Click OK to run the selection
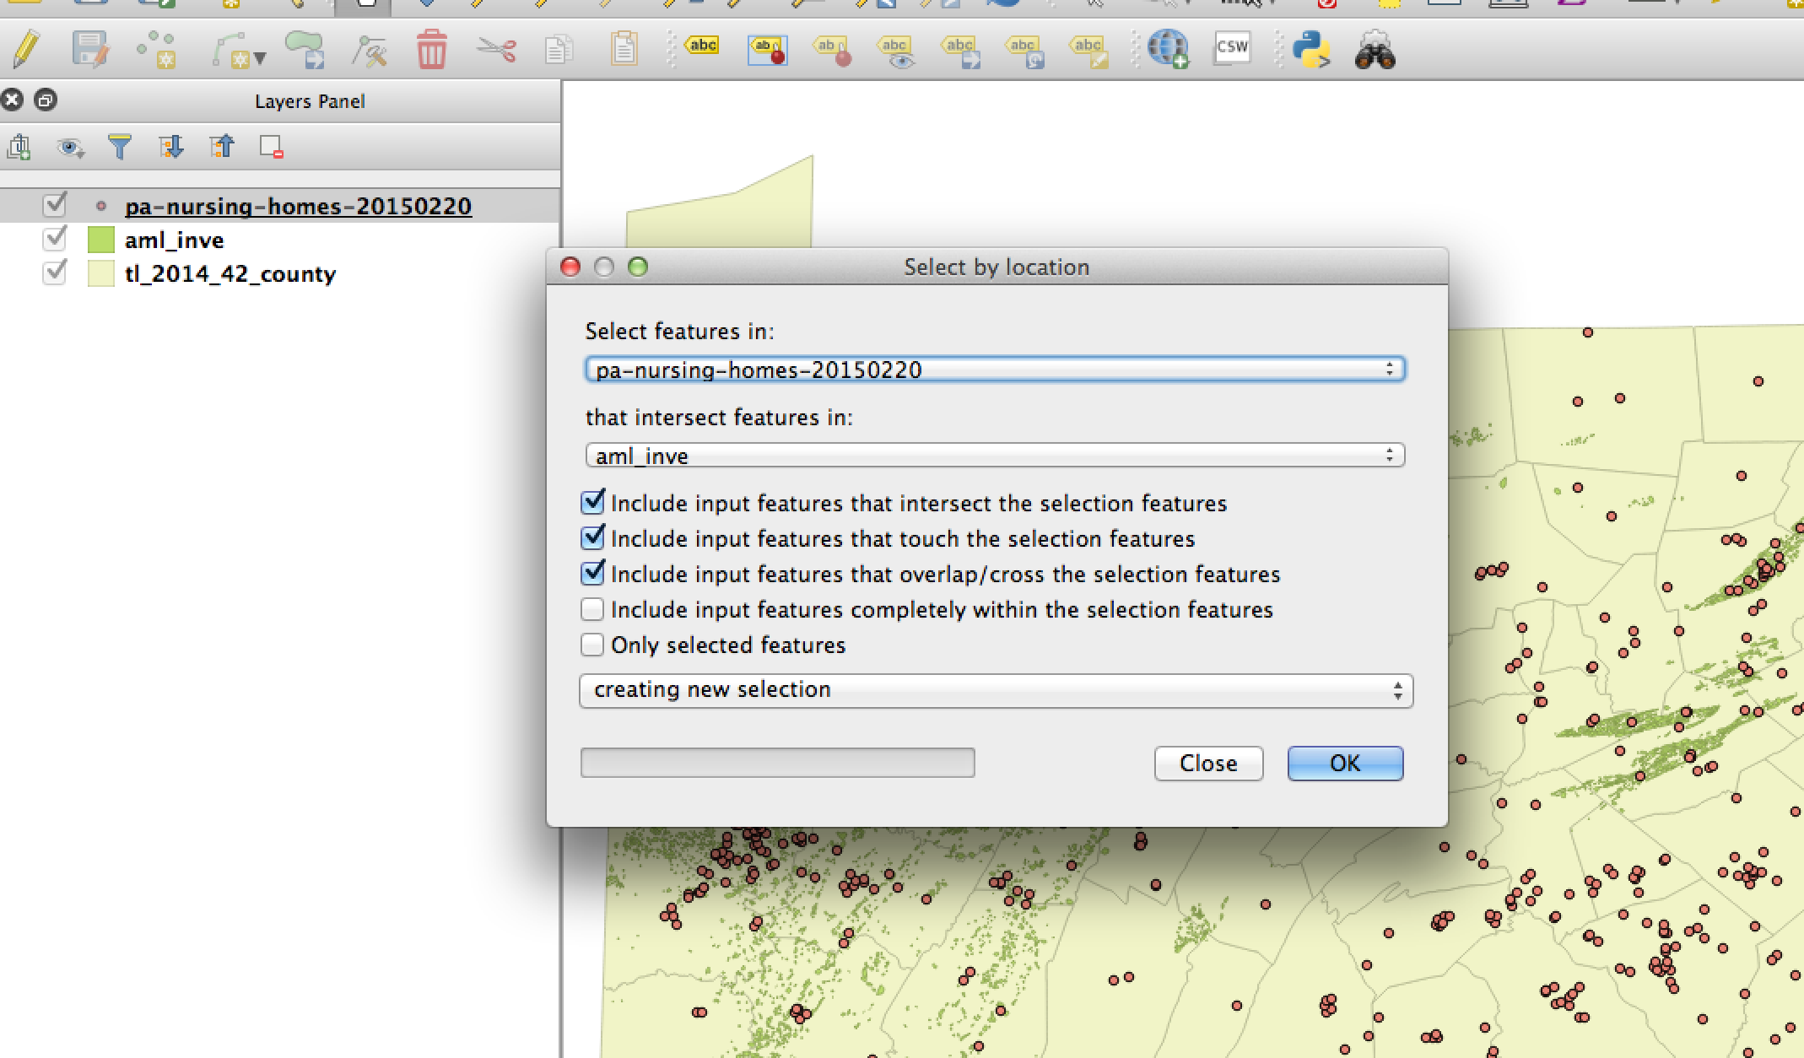1804x1058 pixels. click(x=1346, y=764)
